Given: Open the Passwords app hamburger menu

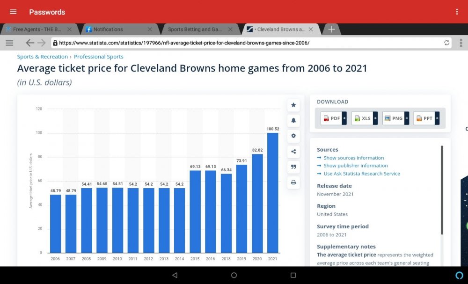Looking at the screenshot, I should pos(13,12).
